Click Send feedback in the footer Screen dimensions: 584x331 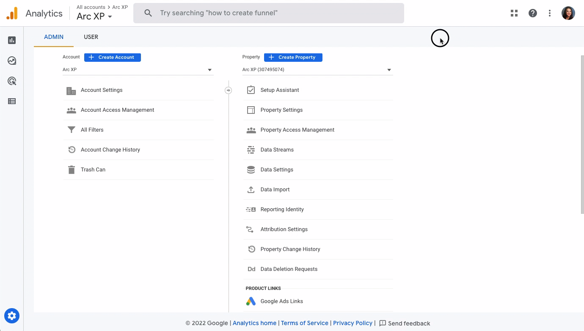pyautogui.click(x=405, y=323)
